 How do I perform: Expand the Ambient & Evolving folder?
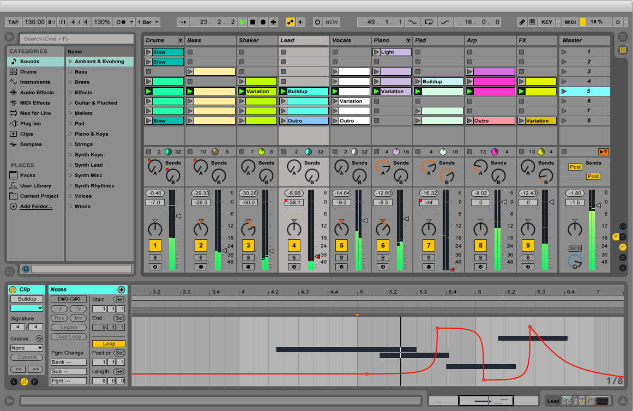point(70,62)
